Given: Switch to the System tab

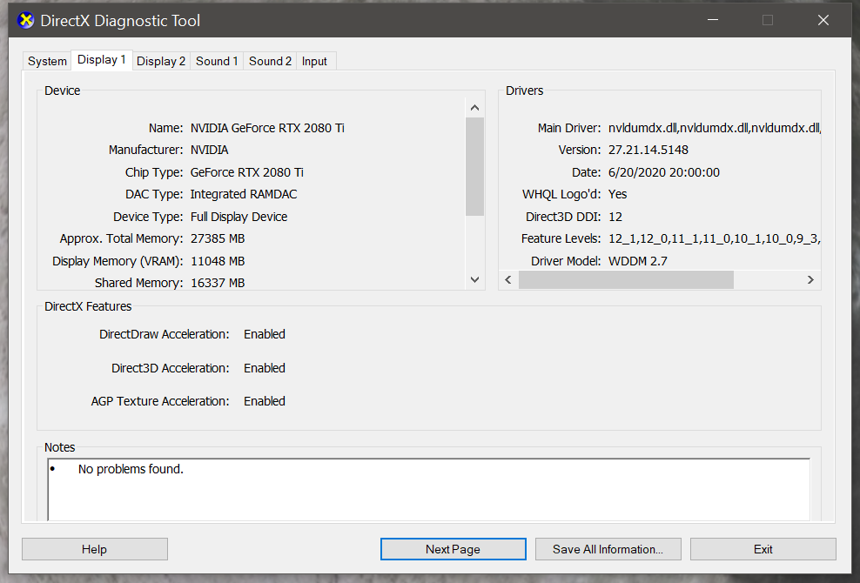Looking at the screenshot, I should (x=47, y=61).
